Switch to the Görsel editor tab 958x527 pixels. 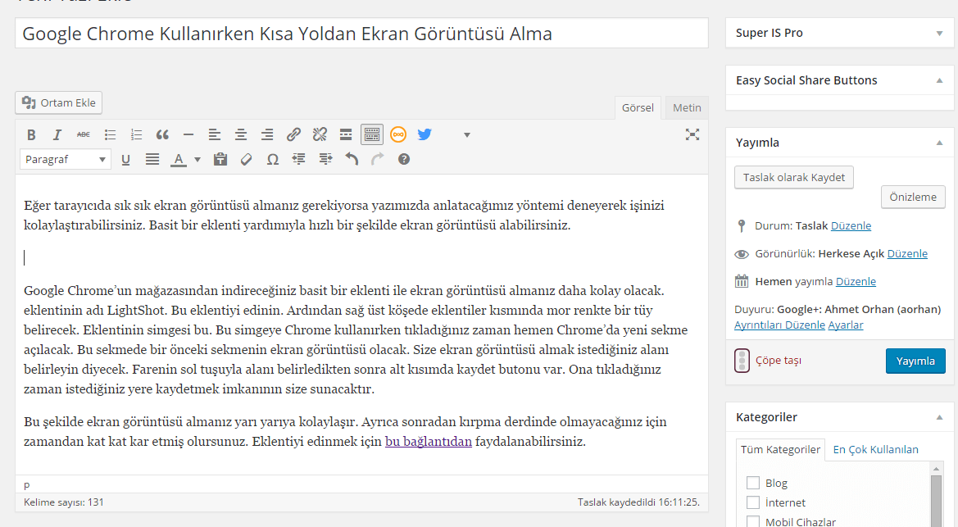(638, 107)
